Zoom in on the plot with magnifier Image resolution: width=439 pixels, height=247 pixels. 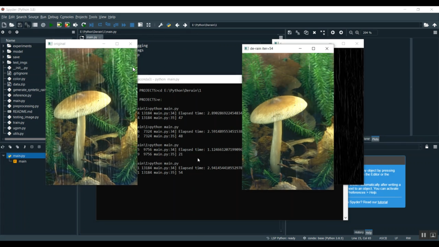coord(357,33)
